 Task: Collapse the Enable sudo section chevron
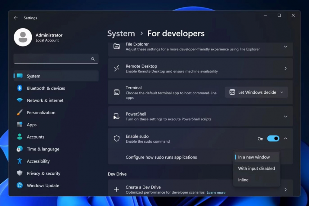285,139
